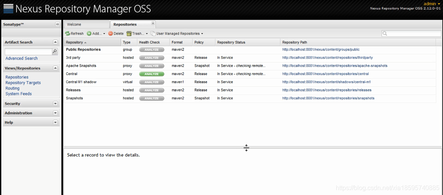Open the System Feeds link

tap(19, 94)
